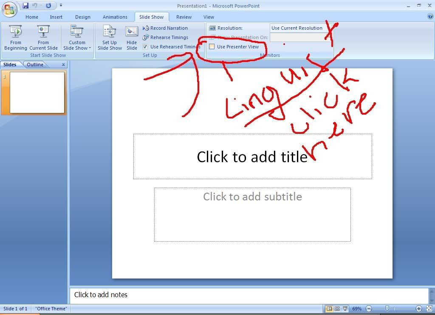This screenshot has width=435, height=315.
Task: Open the Resolution dropdown
Action: [300, 28]
